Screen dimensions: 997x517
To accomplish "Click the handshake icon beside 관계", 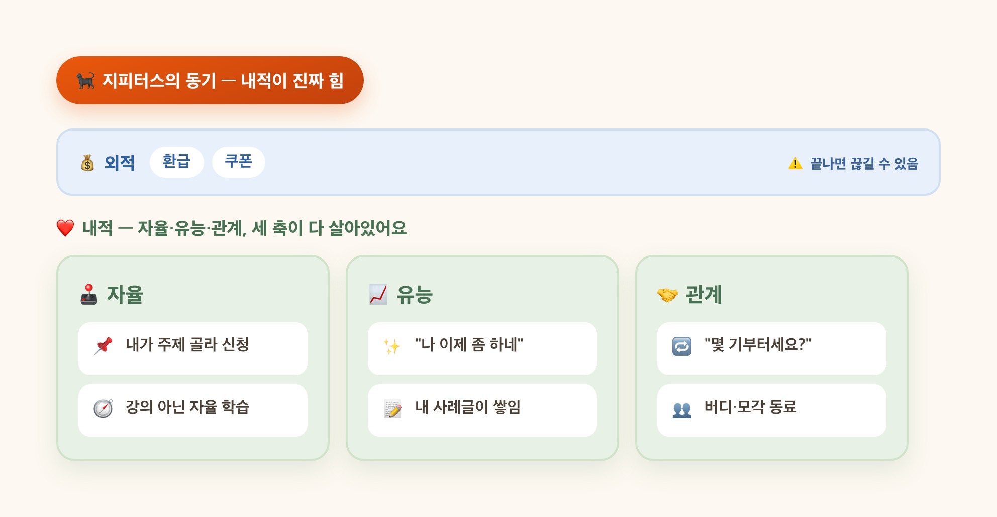I will point(667,295).
